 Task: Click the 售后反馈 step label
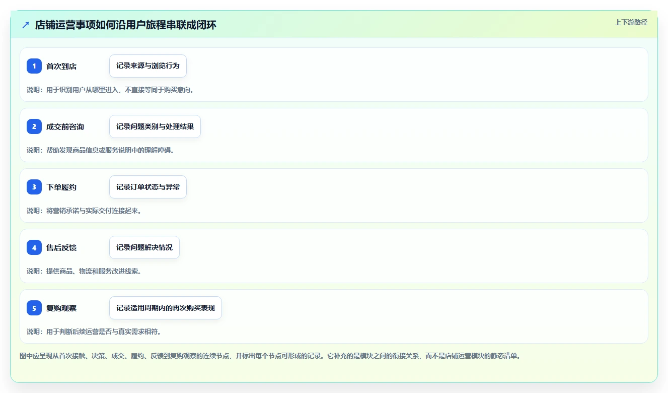[x=61, y=248]
